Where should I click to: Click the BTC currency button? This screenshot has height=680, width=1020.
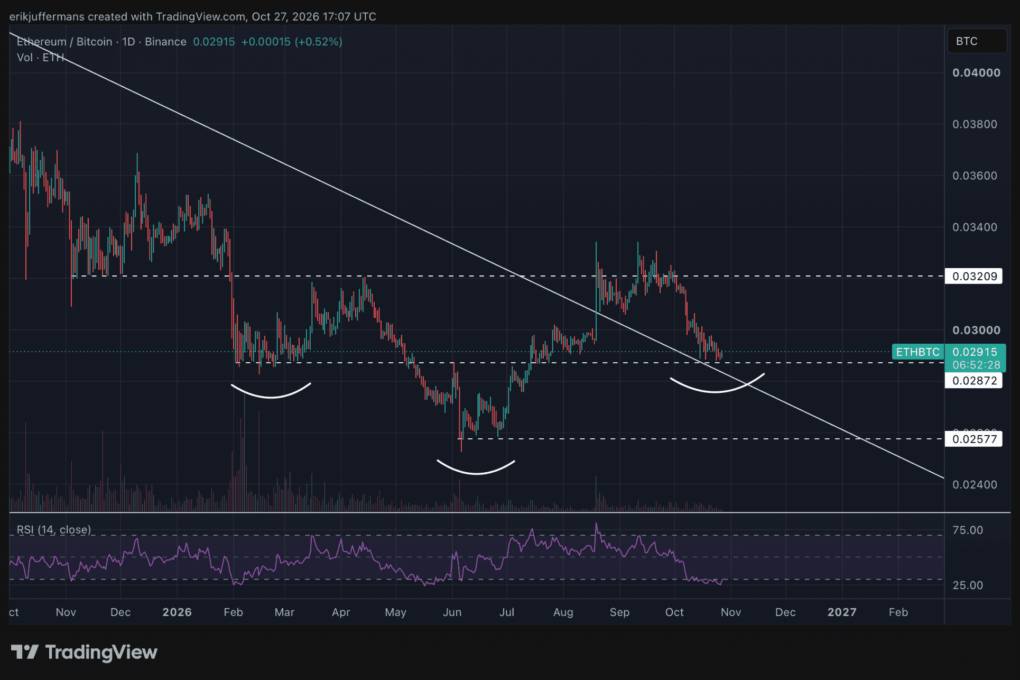(977, 41)
